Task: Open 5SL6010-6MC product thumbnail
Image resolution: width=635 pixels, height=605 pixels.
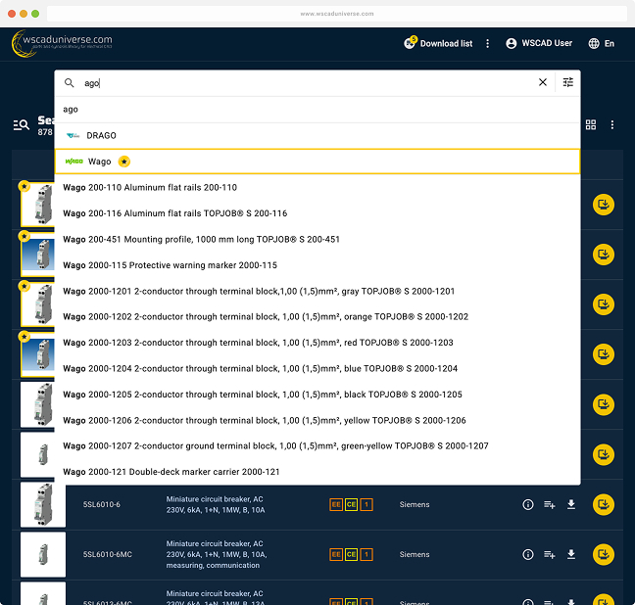Action: (43, 554)
